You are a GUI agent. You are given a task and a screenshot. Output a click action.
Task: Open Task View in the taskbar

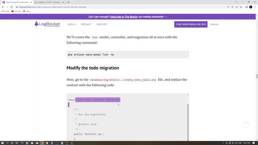tap(17, 143)
